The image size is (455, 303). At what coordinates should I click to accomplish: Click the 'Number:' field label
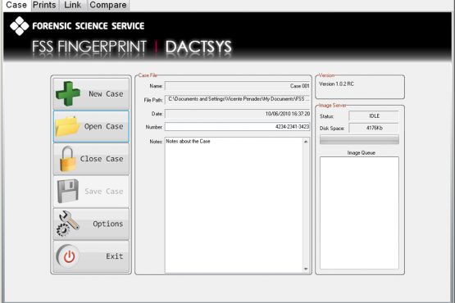pyautogui.click(x=154, y=127)
